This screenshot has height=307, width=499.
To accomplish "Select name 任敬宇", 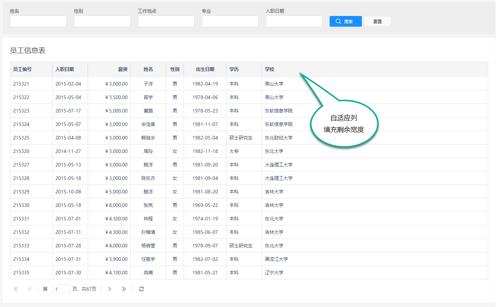I will (x=148, y=259).
